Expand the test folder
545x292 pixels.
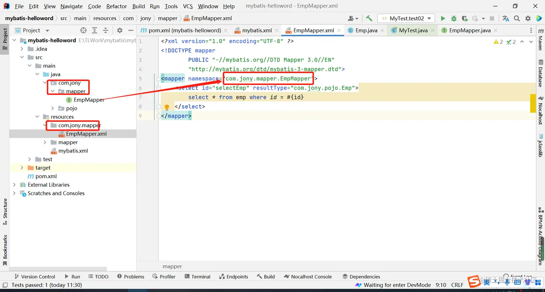(30, 159)
